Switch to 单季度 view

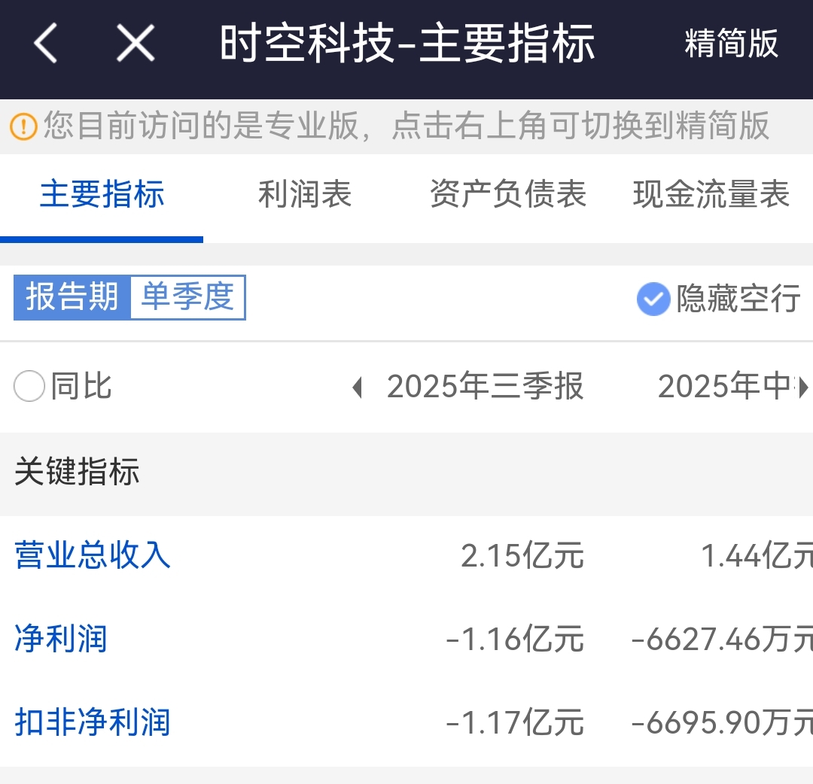[x=187, y=298]
